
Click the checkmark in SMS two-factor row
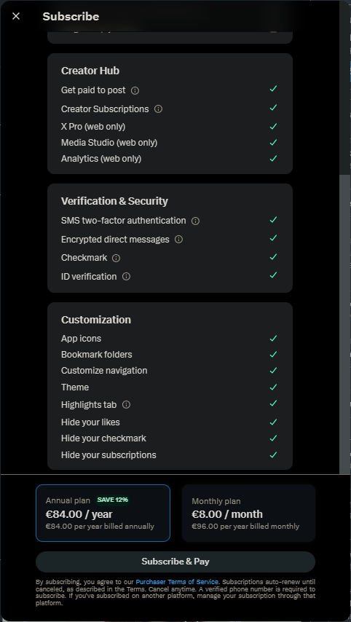[273, 219]
